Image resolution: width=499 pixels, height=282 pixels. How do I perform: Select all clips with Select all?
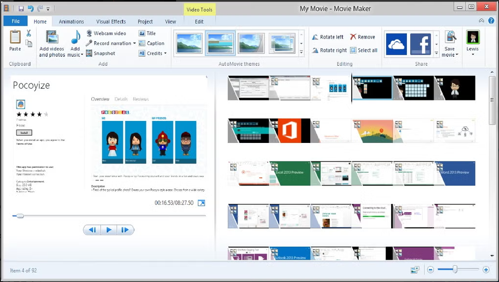pyautogui.click(x=363, y=50)
